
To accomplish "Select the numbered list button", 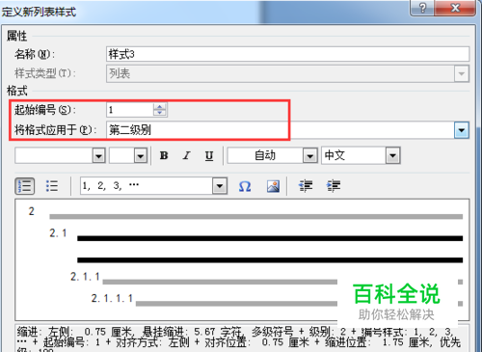I will [x=25, y=186].
